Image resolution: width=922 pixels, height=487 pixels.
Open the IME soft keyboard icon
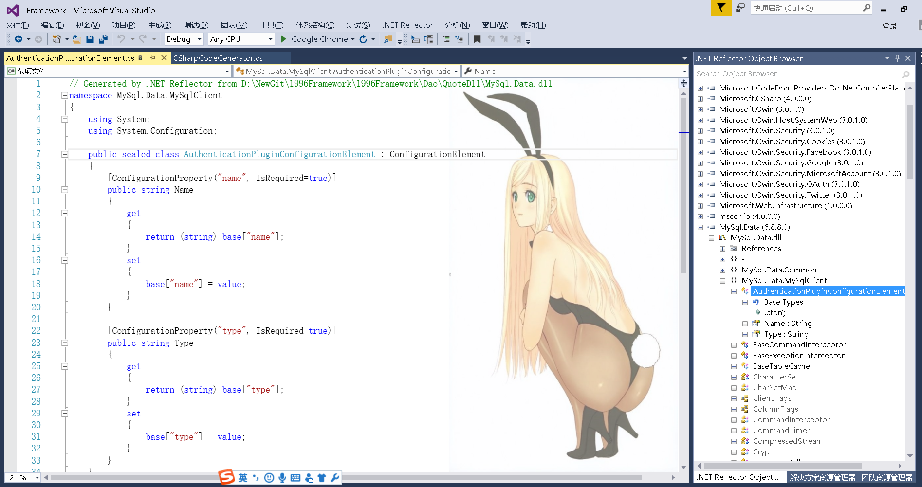(295, 478)
